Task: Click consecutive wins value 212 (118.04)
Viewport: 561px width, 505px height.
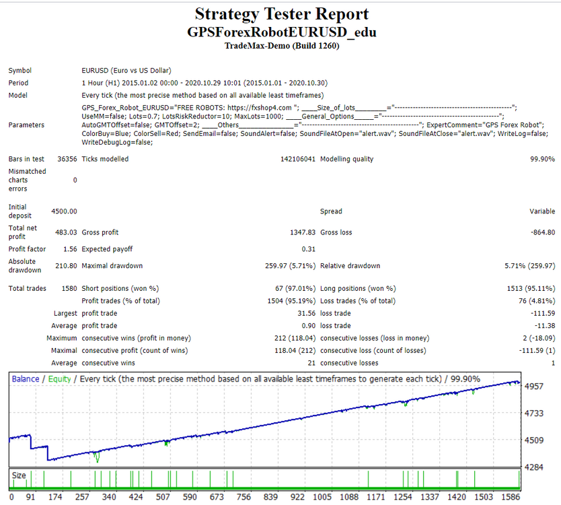Action: click(295, 338)
